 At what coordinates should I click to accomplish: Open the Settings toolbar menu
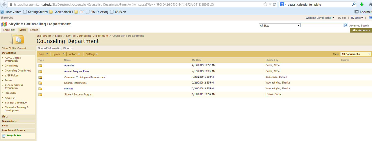92,54
